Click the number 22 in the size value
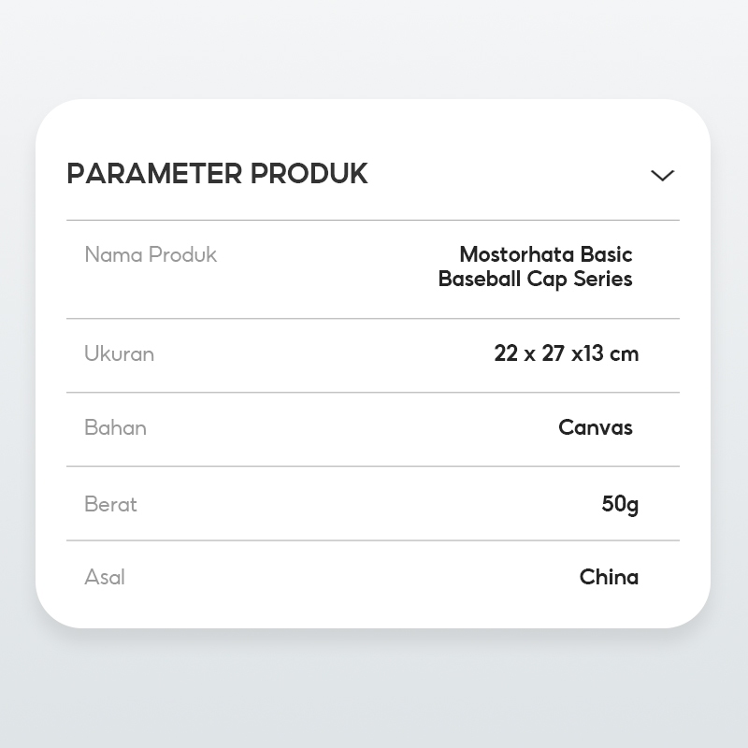 [506, 353]
